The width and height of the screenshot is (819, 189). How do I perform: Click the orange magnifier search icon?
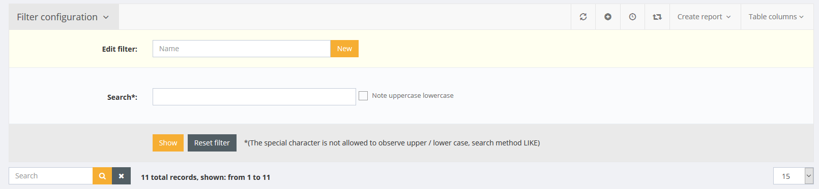pos(102,176)
